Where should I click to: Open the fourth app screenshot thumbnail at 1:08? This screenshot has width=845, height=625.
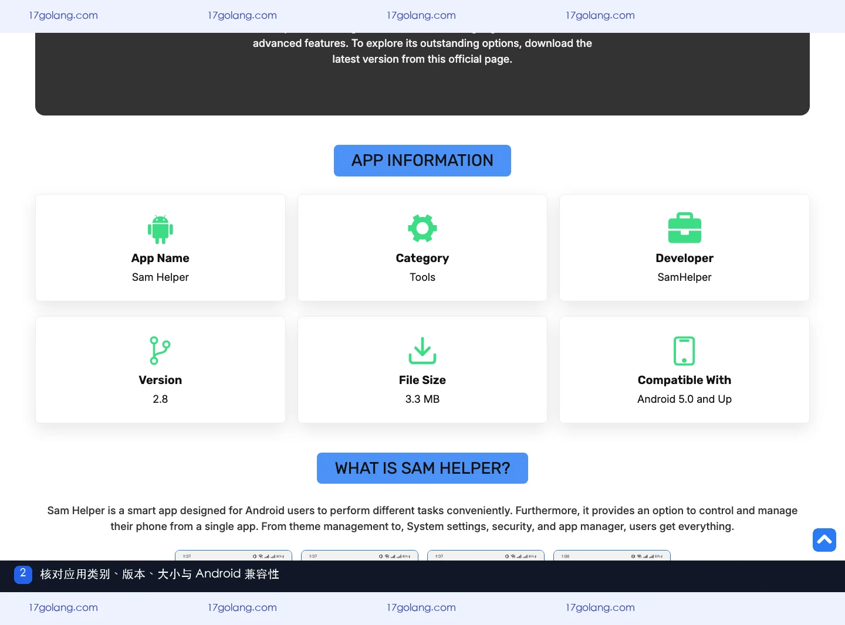pyautogui.click(x=612, y=555)
